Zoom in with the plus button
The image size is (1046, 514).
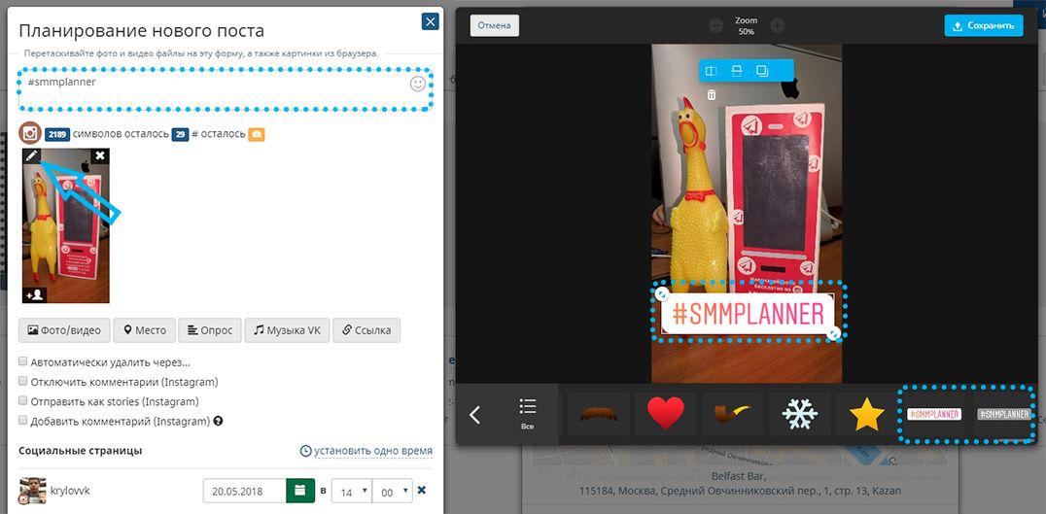[777, 26]
